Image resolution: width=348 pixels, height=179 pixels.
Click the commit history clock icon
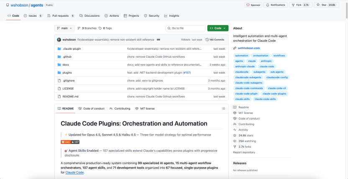(207, 39)
